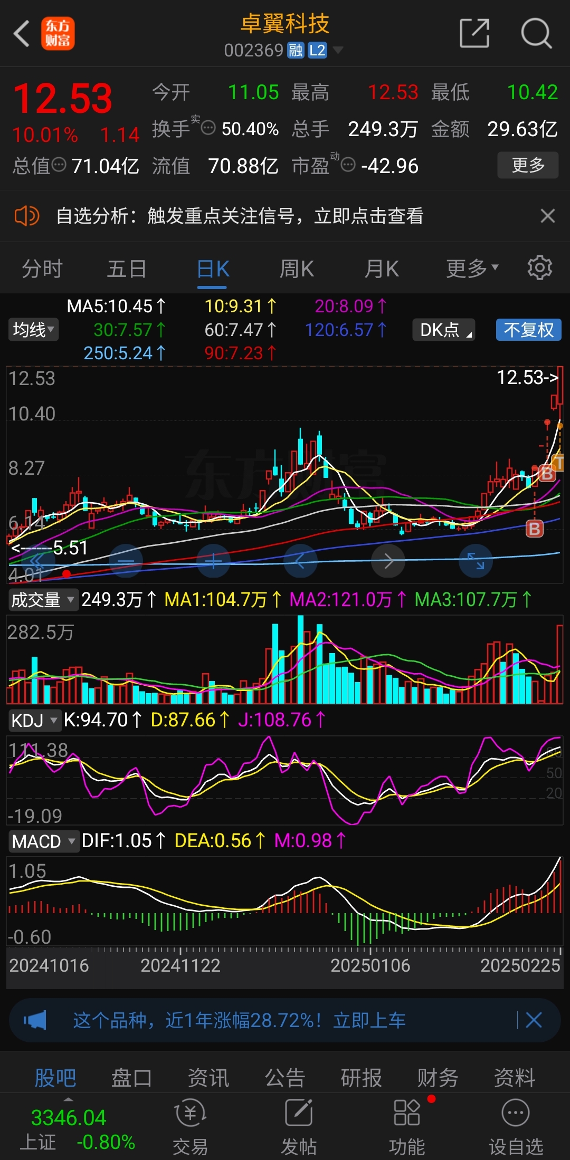Tap info icon next to 市盈
Image resolution: width=570 pixels, height=1160 pixels.
348,165
